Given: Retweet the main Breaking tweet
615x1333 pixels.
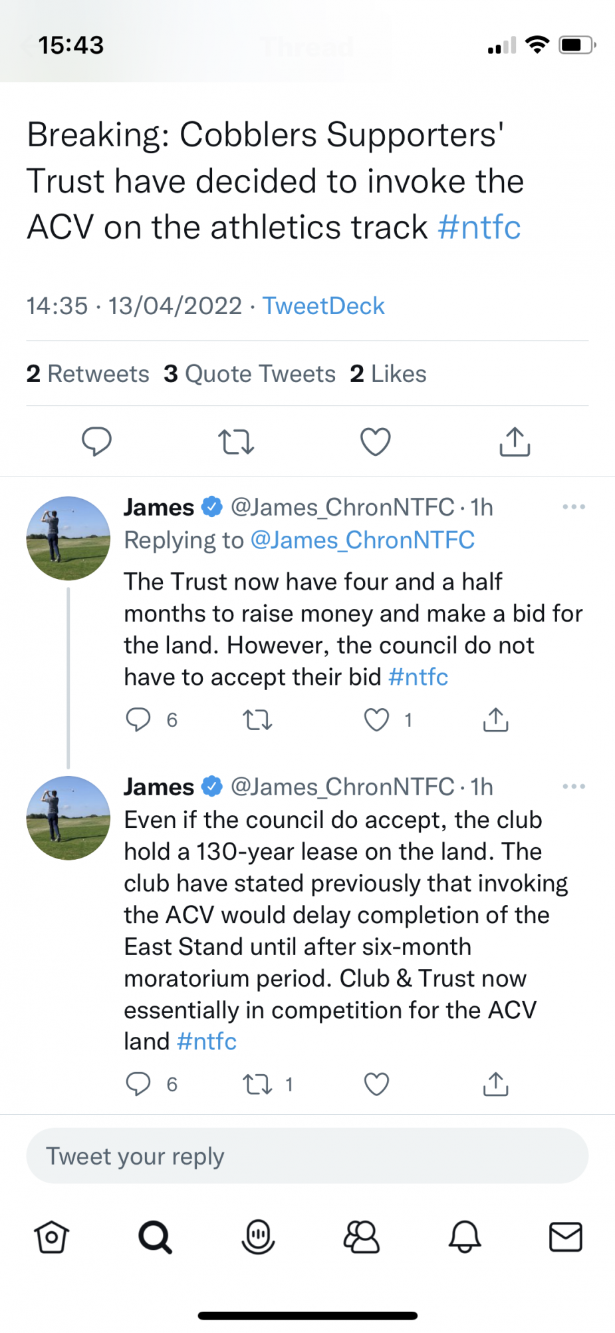Looking at the screenshot, I should click(x=236, y=442).
